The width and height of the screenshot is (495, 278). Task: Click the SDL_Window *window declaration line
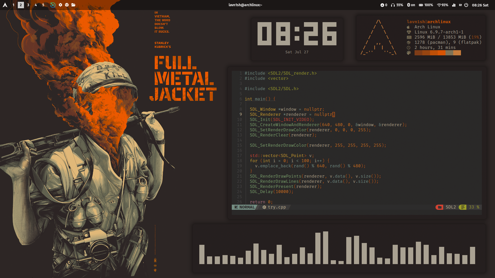[x=287, y=109]
